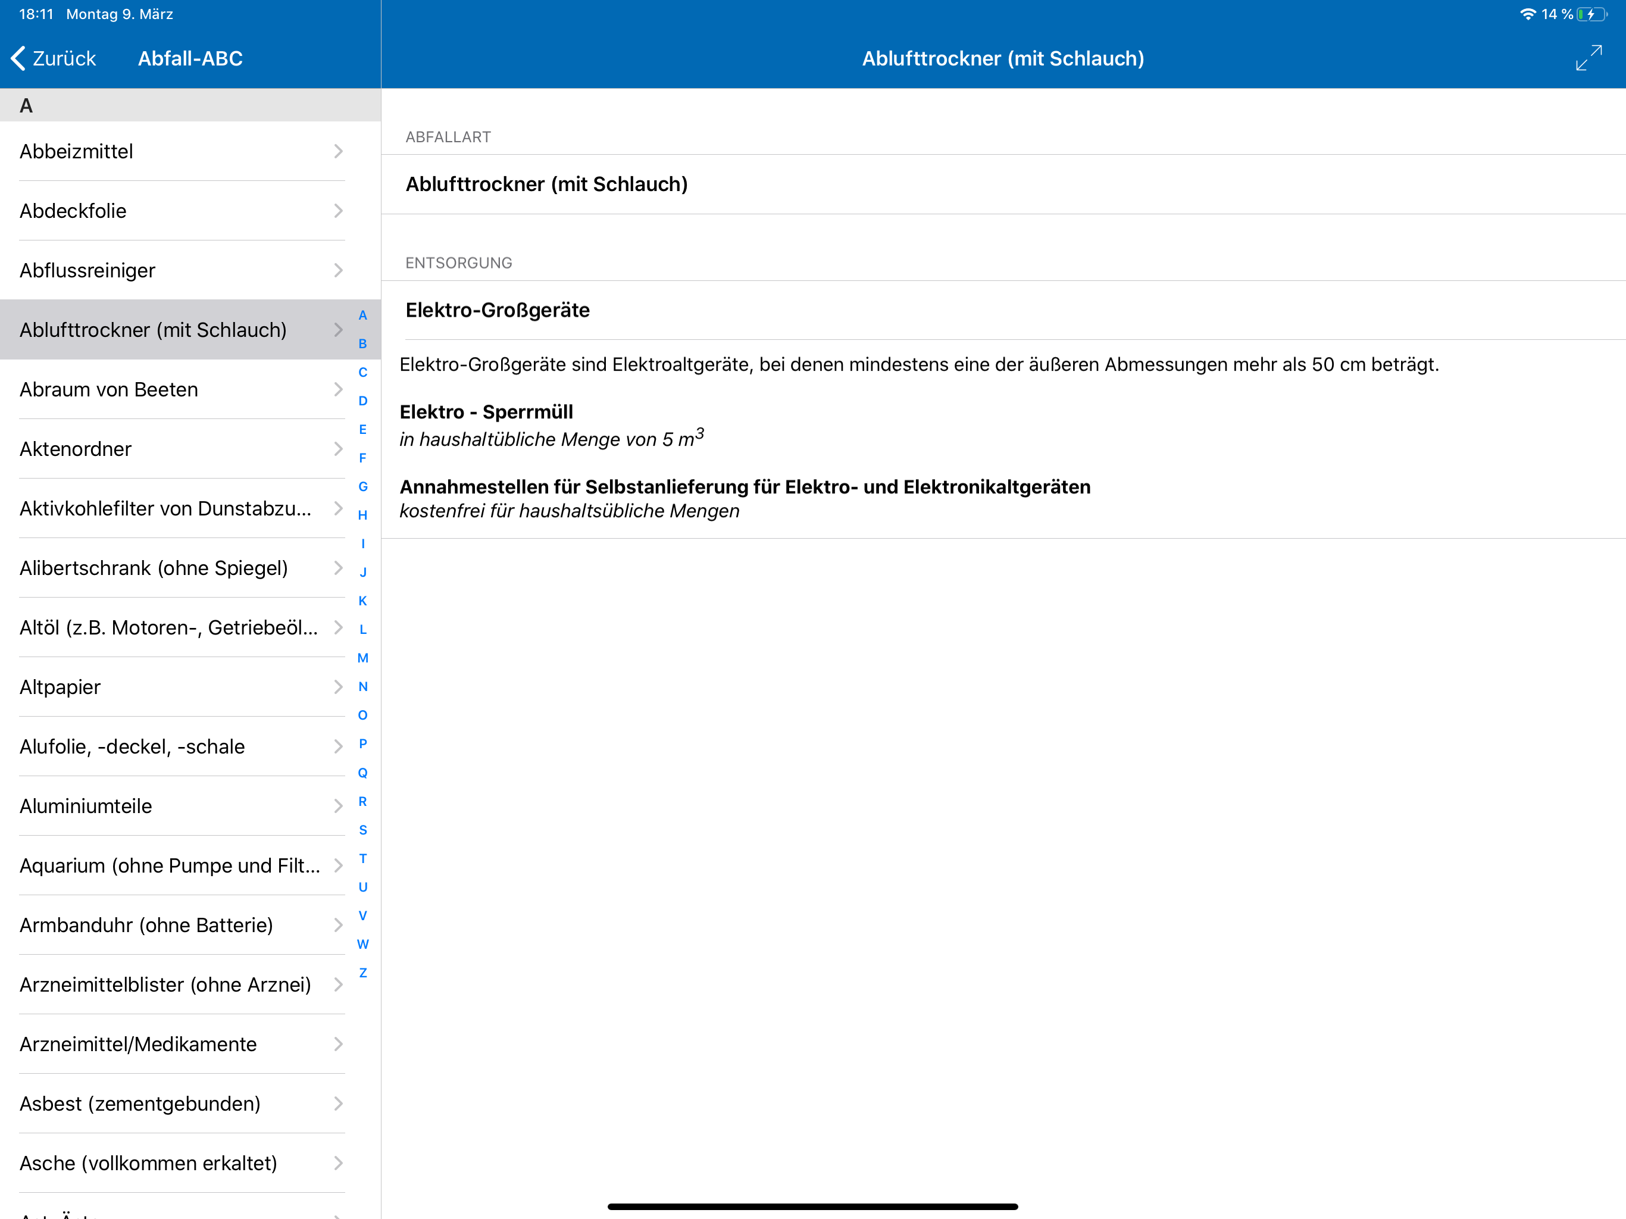The image size is (1626, 1219).
Task: Select Arzneimittel/Medikamente
Action: tap(190, 1045)
